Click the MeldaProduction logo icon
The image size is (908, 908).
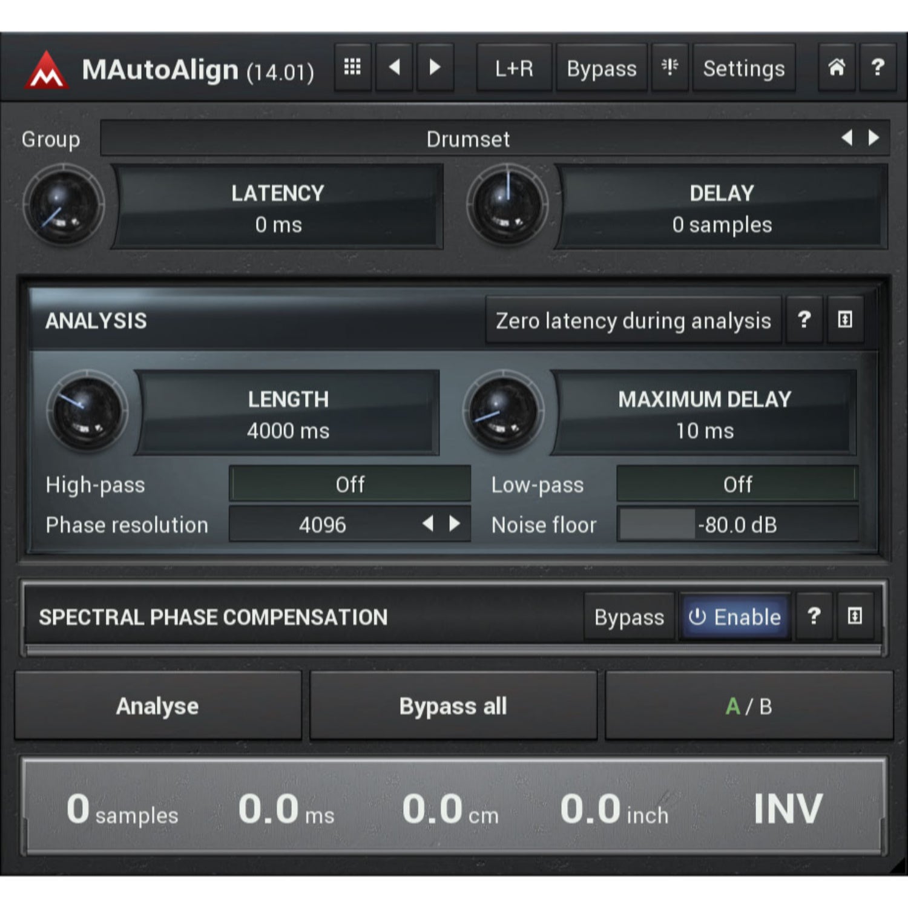coord(47,71)
